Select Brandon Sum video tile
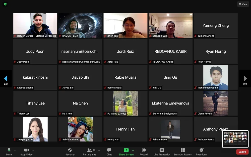The height and width of the screenshot is (157, 251). (170, 25)
